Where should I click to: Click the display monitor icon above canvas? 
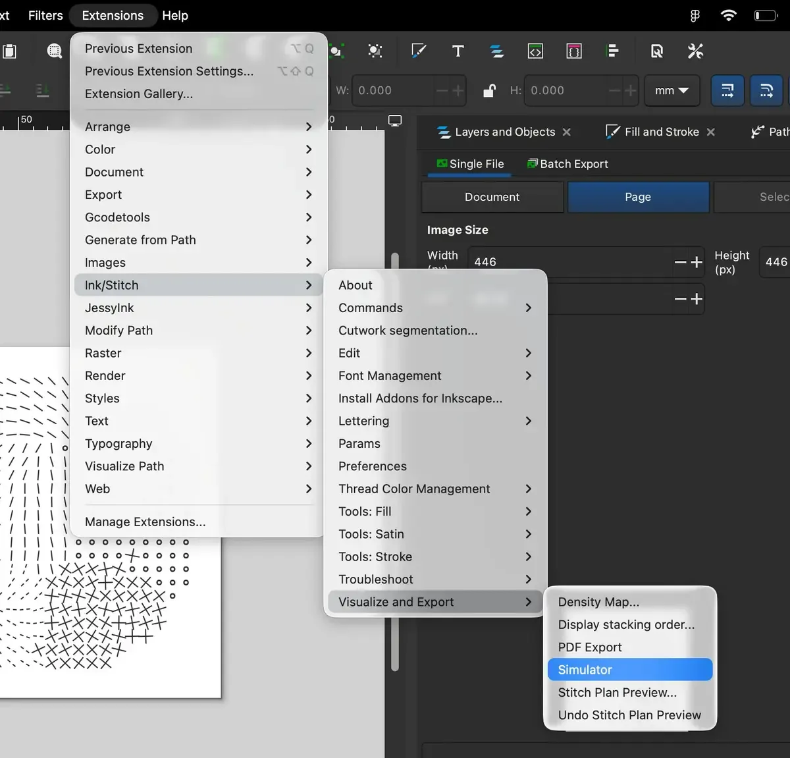click(x=395, y=121)
